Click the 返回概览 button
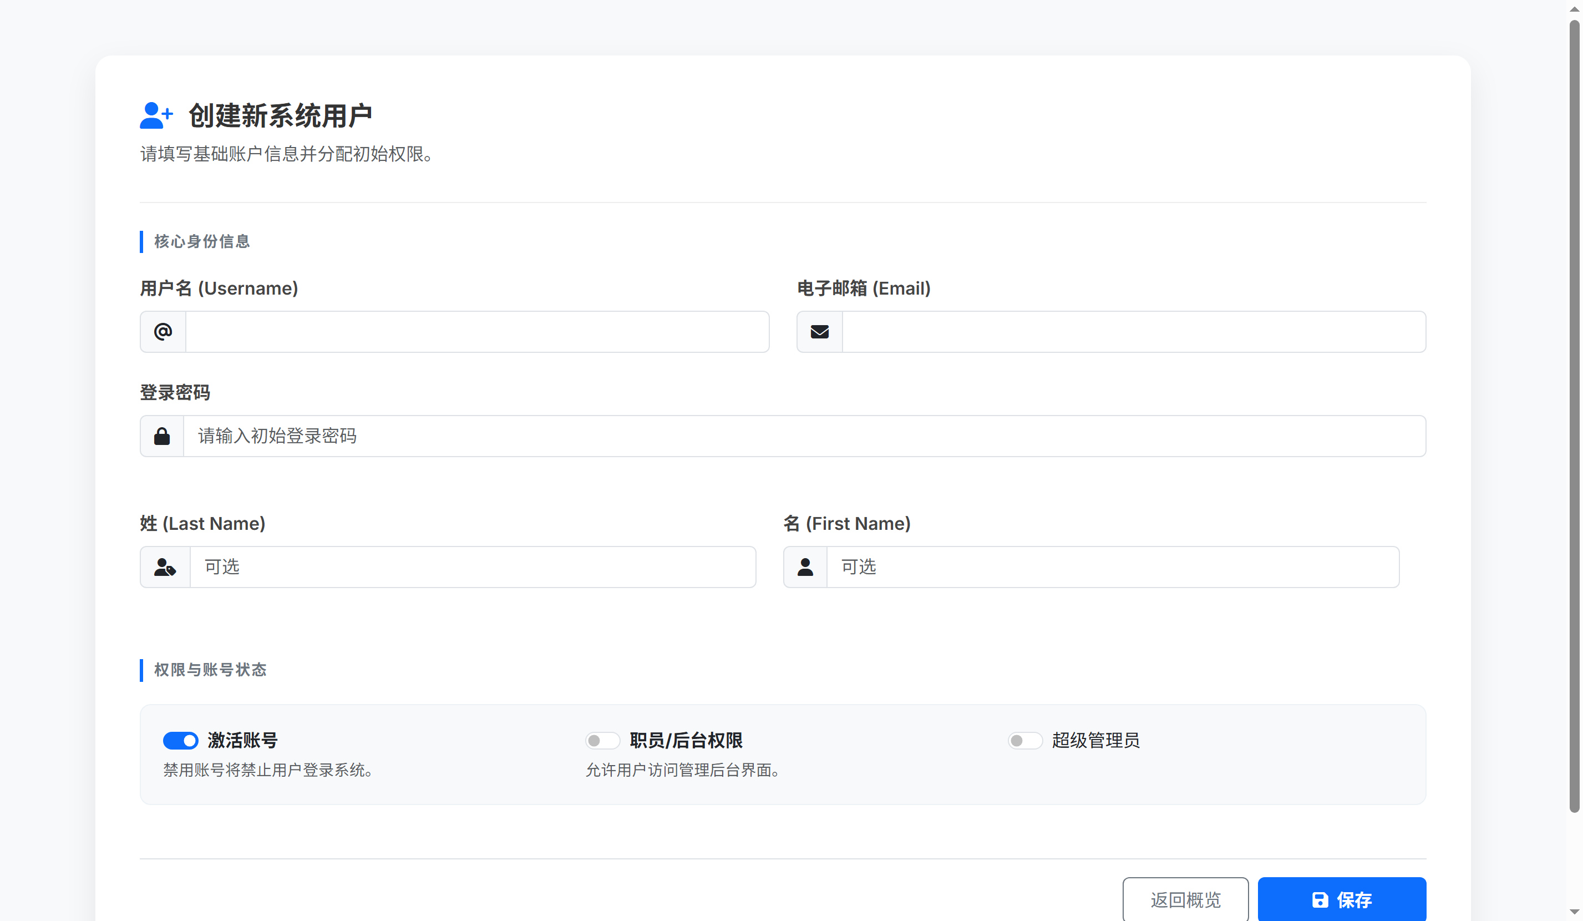 click(x=1185, y=900)
